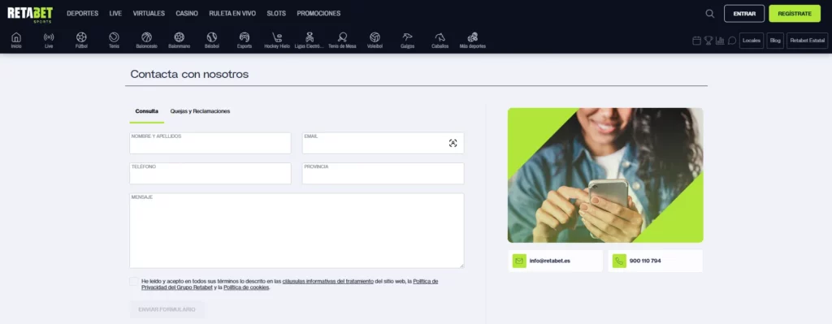The height and width of the screenshot is (324, 832).
Task: Open Ligas Electrónicas icon
Action: (x=310, y=37)
